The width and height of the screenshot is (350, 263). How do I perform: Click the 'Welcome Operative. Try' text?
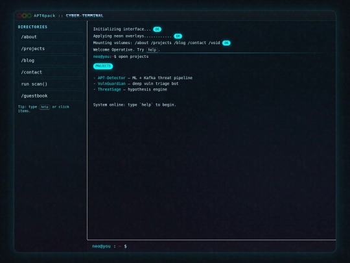119,49
